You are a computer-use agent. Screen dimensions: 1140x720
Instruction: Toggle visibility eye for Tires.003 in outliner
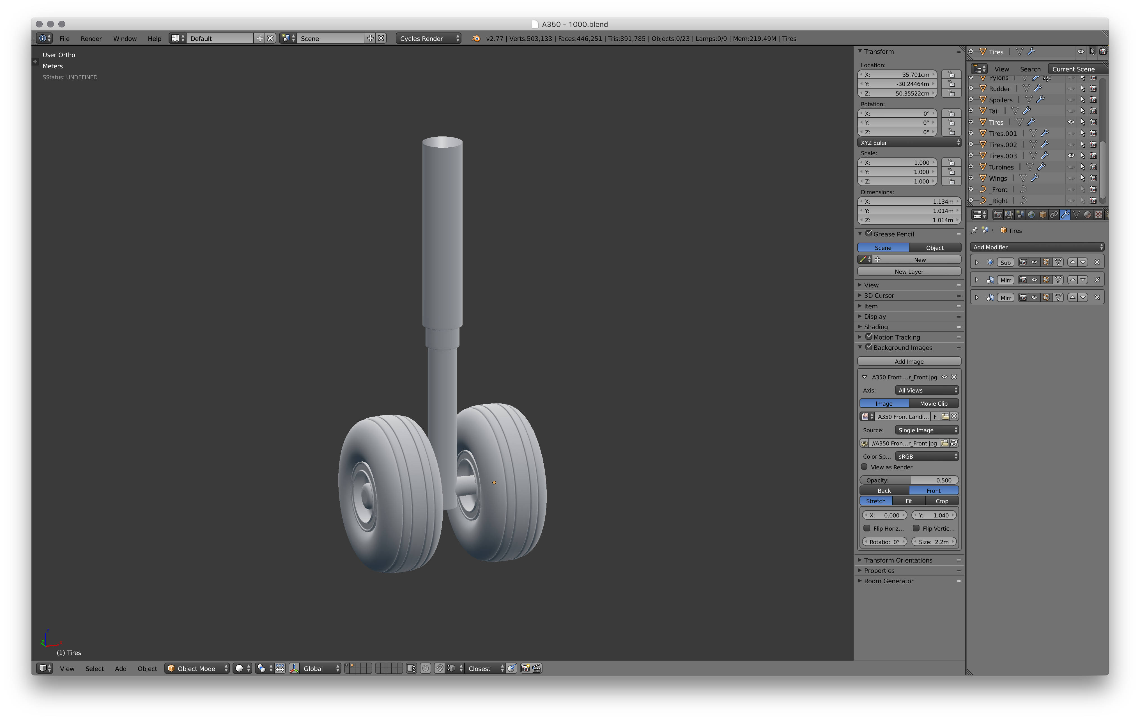[1071, 155]
